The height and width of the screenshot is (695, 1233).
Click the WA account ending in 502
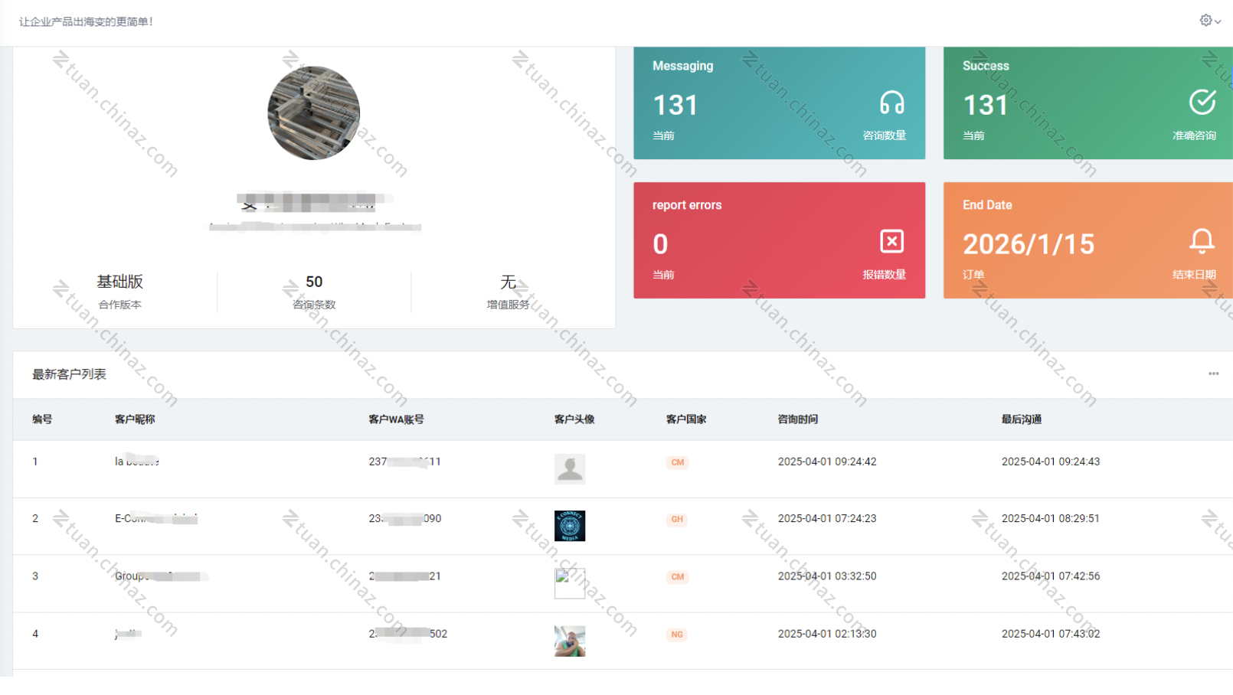click(x=408, y=634)
